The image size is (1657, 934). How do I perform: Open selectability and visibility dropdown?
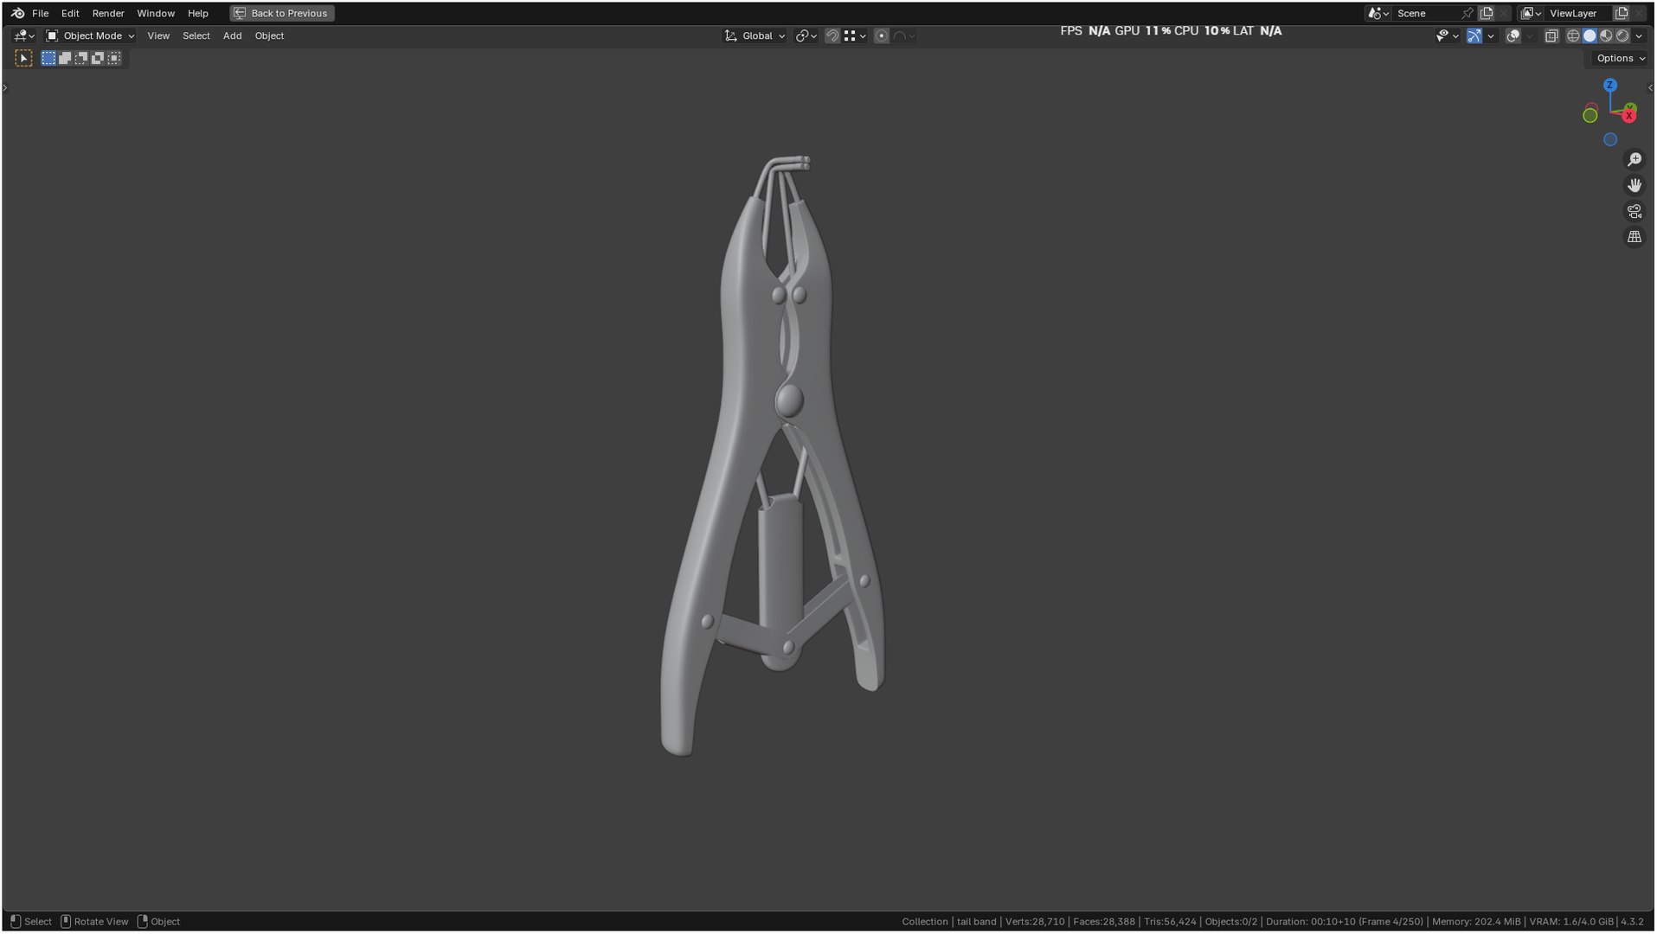point(1447,35)
